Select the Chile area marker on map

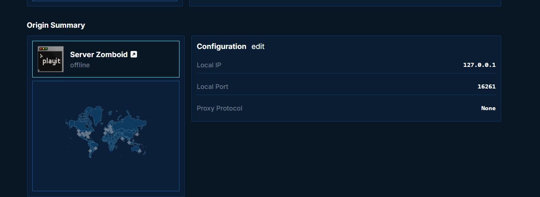point(90,151)
